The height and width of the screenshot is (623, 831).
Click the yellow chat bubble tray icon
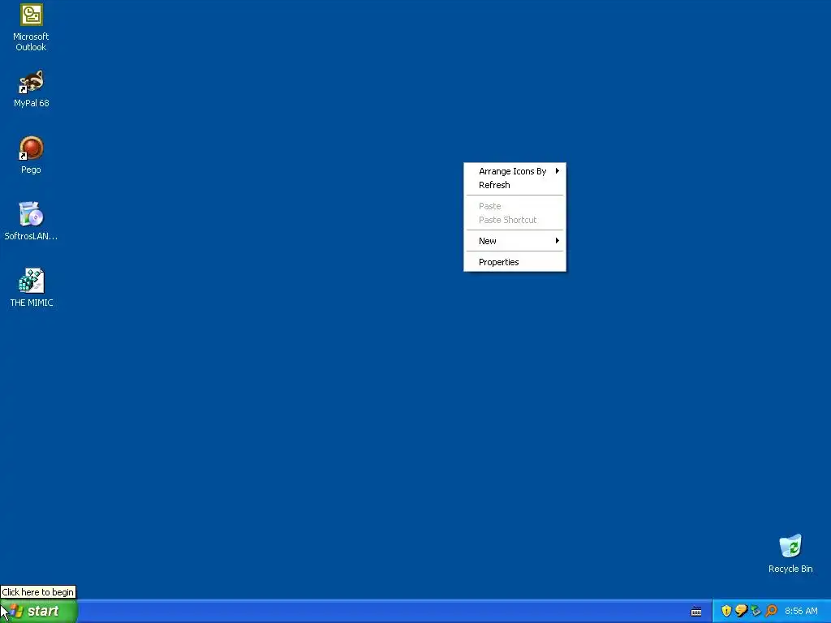tap(741, 611)
